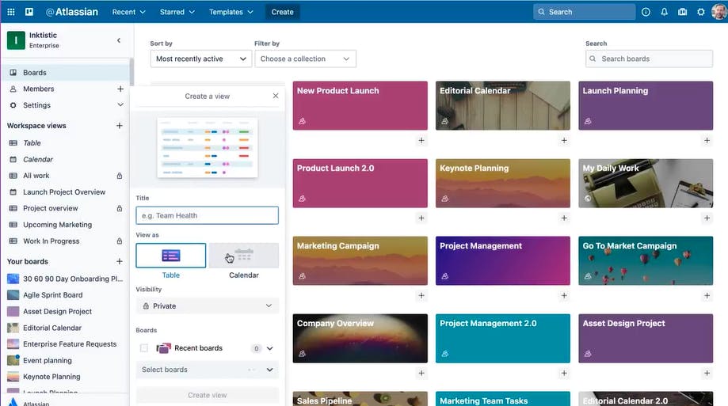
Task: Click the Create view button
Action: coord(208,396)
